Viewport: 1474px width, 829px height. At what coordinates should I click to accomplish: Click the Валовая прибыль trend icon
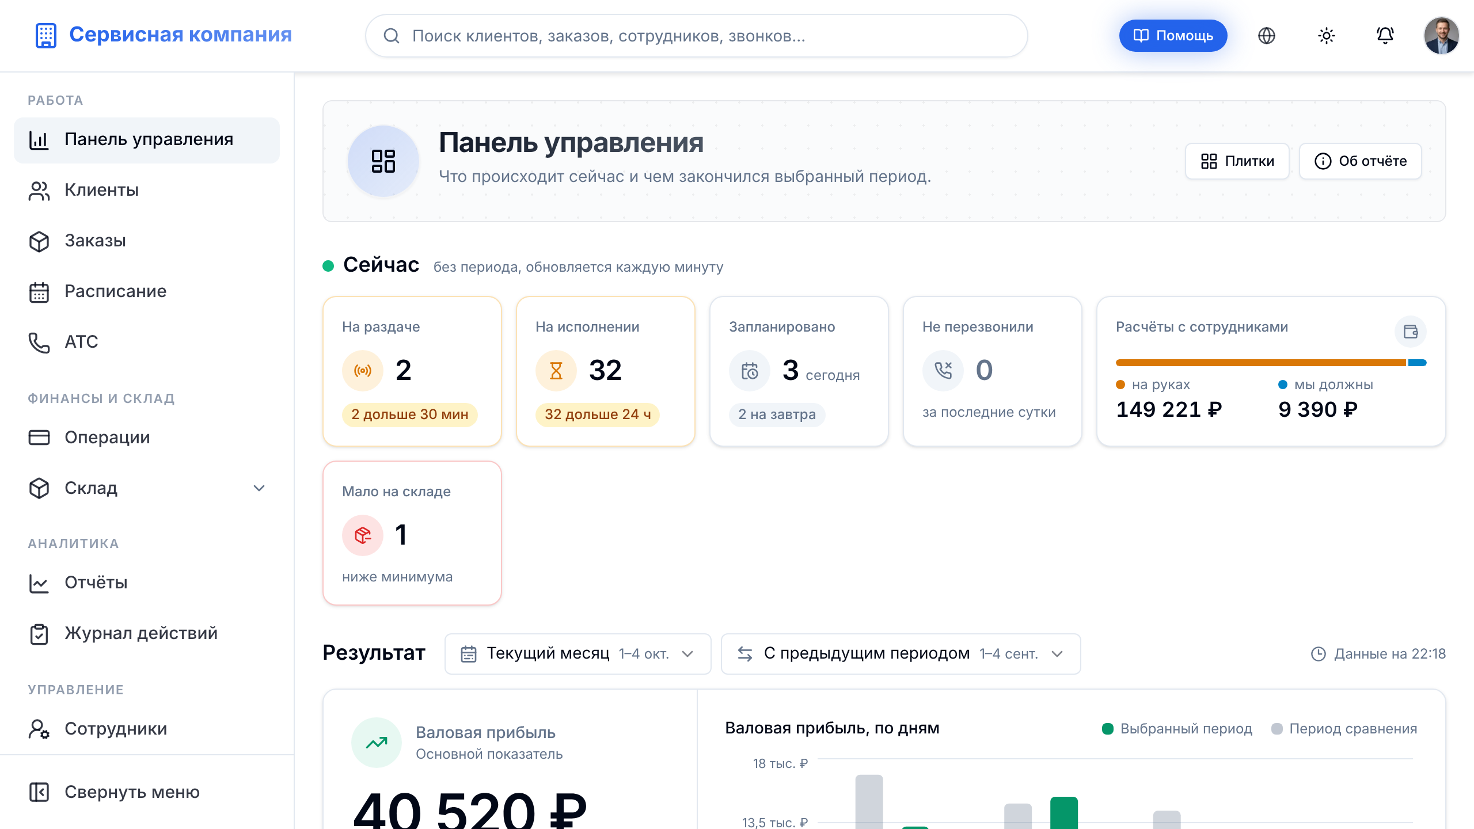[377, 743]
